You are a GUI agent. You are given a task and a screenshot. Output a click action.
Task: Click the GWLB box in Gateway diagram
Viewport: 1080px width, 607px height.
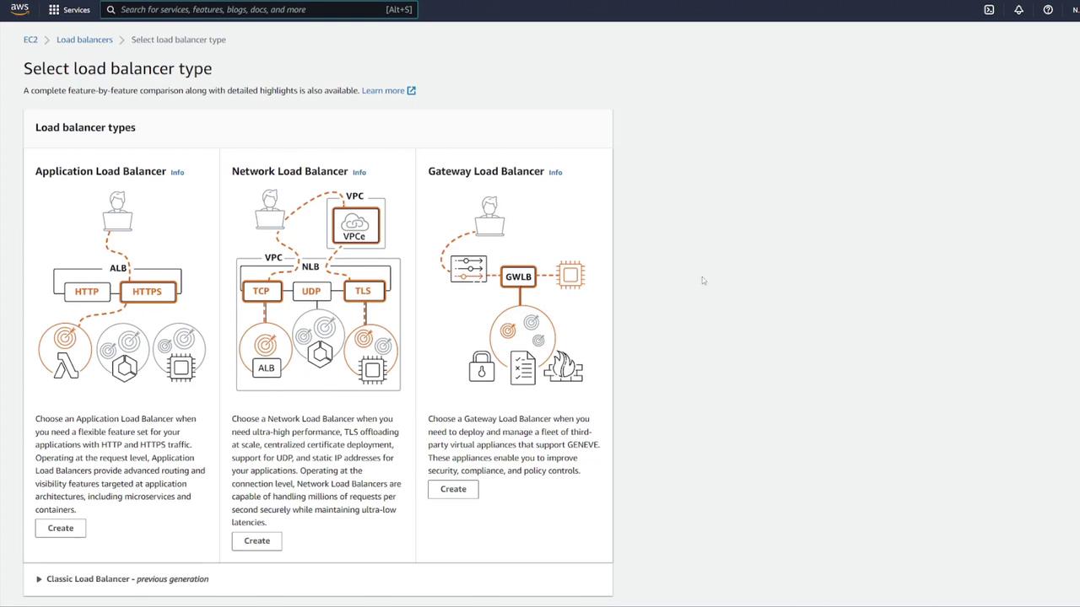coord(518,277)
